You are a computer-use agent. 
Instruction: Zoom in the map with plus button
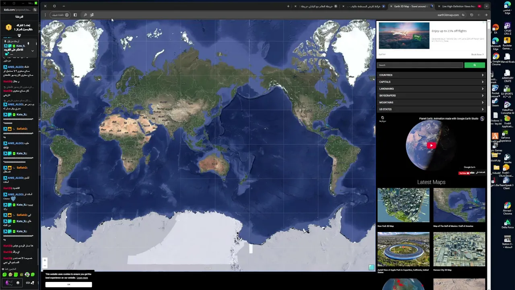tap(45, 261)
